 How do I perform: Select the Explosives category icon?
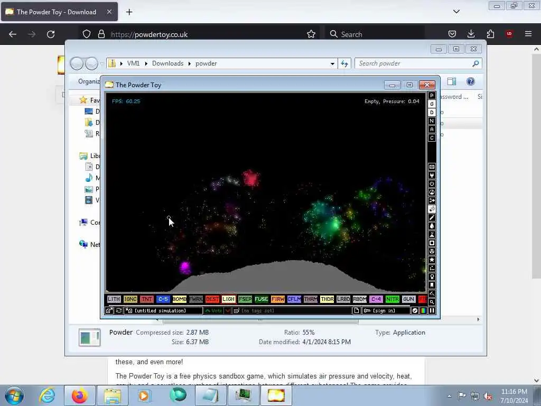[x=432, y=209]
